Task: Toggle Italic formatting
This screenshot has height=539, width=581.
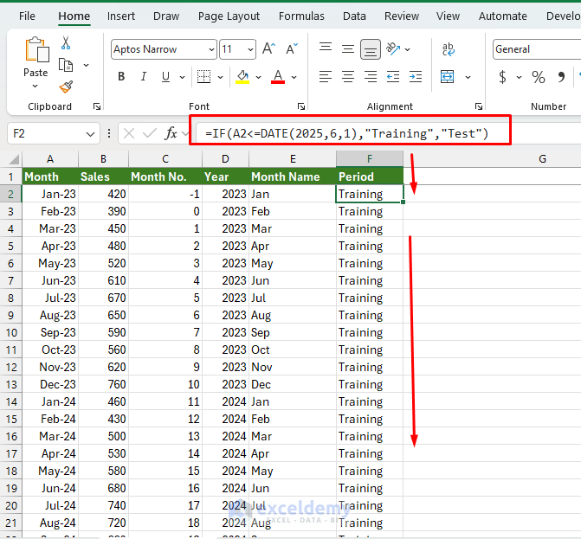Action: (144, 77)
